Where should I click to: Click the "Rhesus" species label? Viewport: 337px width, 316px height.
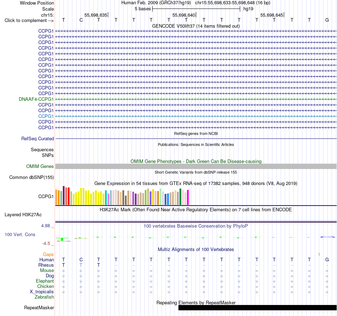(x=46, y=265)
